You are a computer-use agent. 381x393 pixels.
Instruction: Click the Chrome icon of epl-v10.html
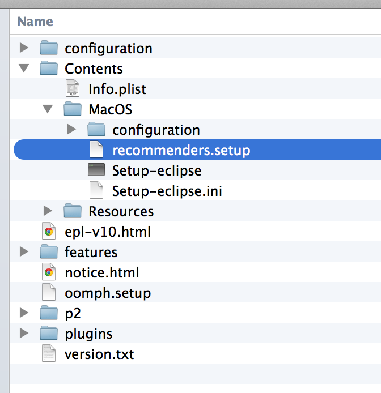click(x=49, y=231)
